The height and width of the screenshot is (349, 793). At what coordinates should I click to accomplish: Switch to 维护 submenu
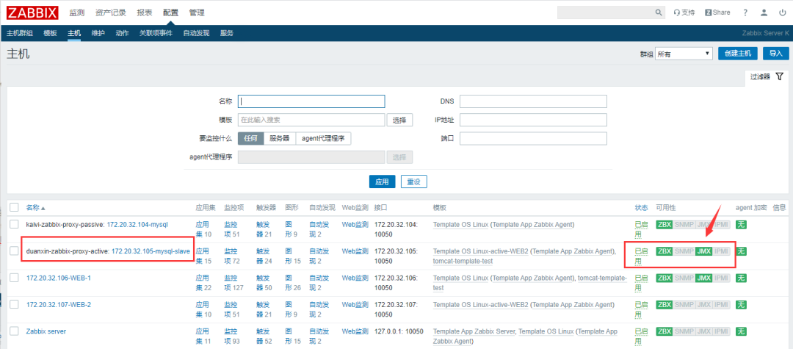tap(98, 33)
